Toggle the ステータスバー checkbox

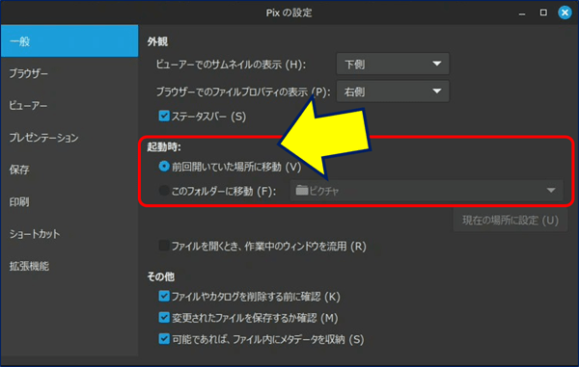tap(164, 116)
